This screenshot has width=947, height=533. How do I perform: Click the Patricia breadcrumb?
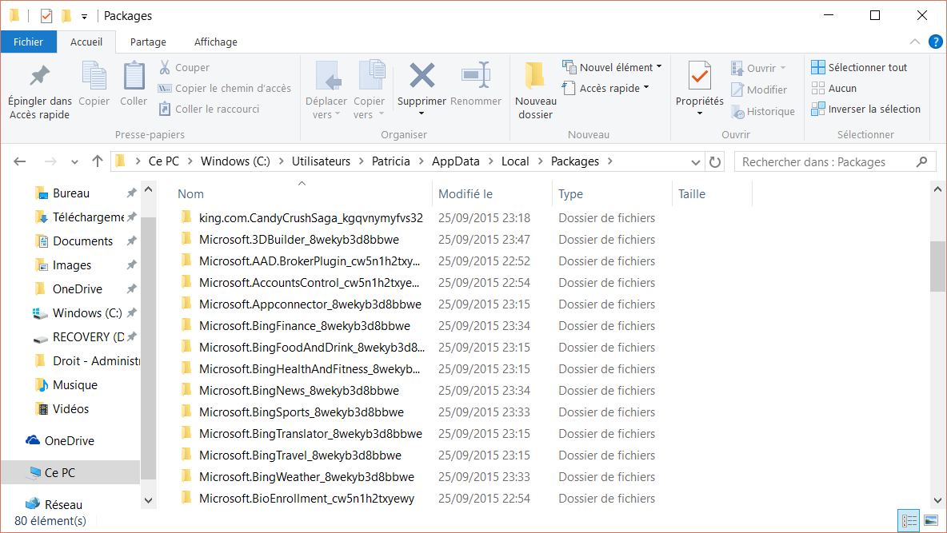(391, 161)
